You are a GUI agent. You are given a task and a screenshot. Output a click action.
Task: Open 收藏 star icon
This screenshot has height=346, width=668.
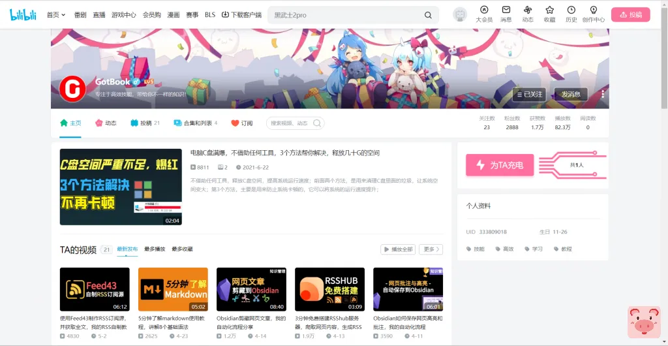pos(549,14)
